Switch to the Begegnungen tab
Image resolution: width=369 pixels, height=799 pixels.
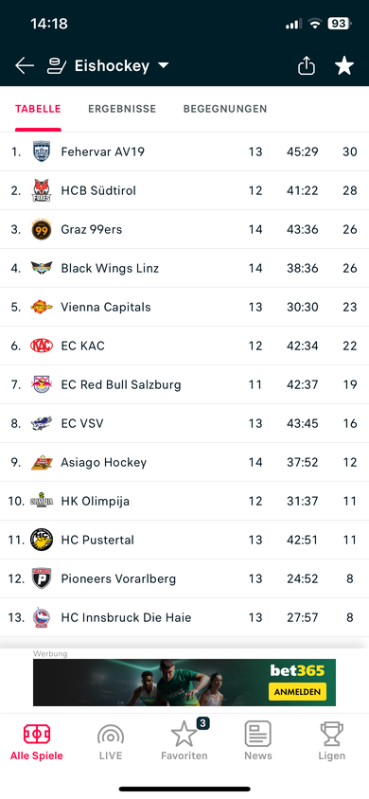[x=225, y=109]
